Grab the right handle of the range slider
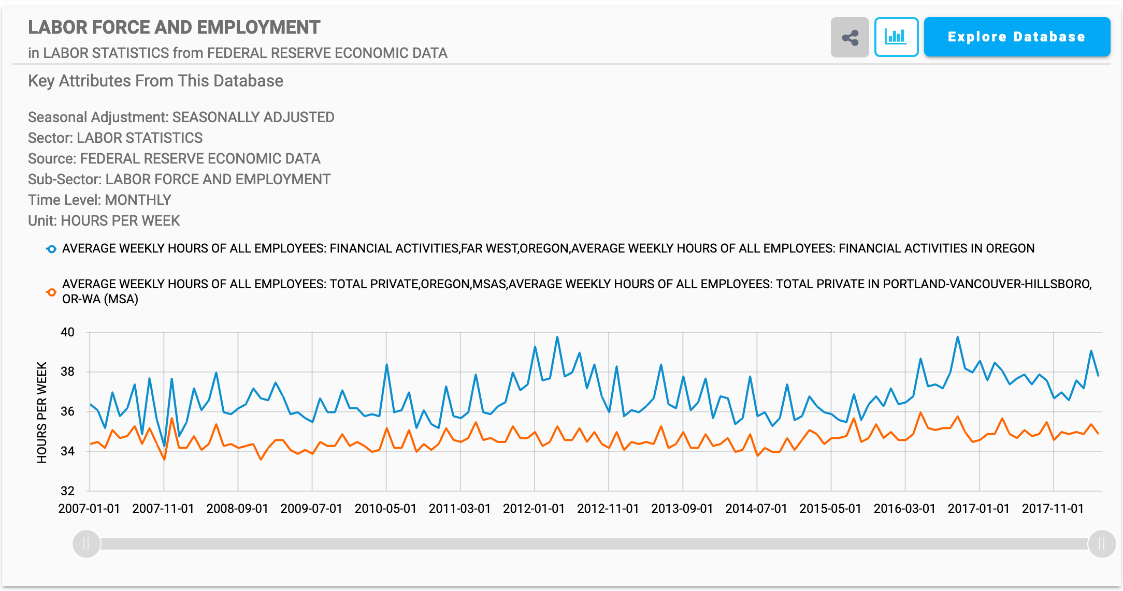The image size is (1123, 591). [1102, 544]
